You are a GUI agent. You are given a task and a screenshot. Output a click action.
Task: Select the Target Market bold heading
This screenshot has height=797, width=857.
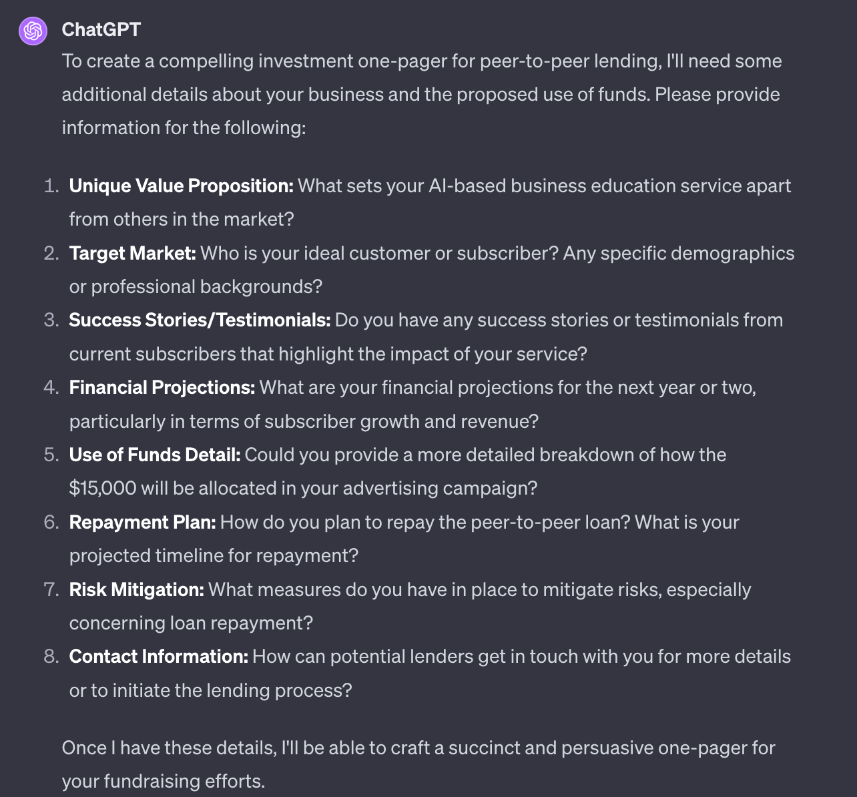132,253
